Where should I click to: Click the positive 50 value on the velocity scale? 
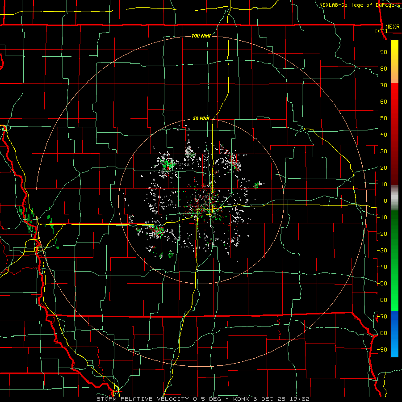[384, 118]
